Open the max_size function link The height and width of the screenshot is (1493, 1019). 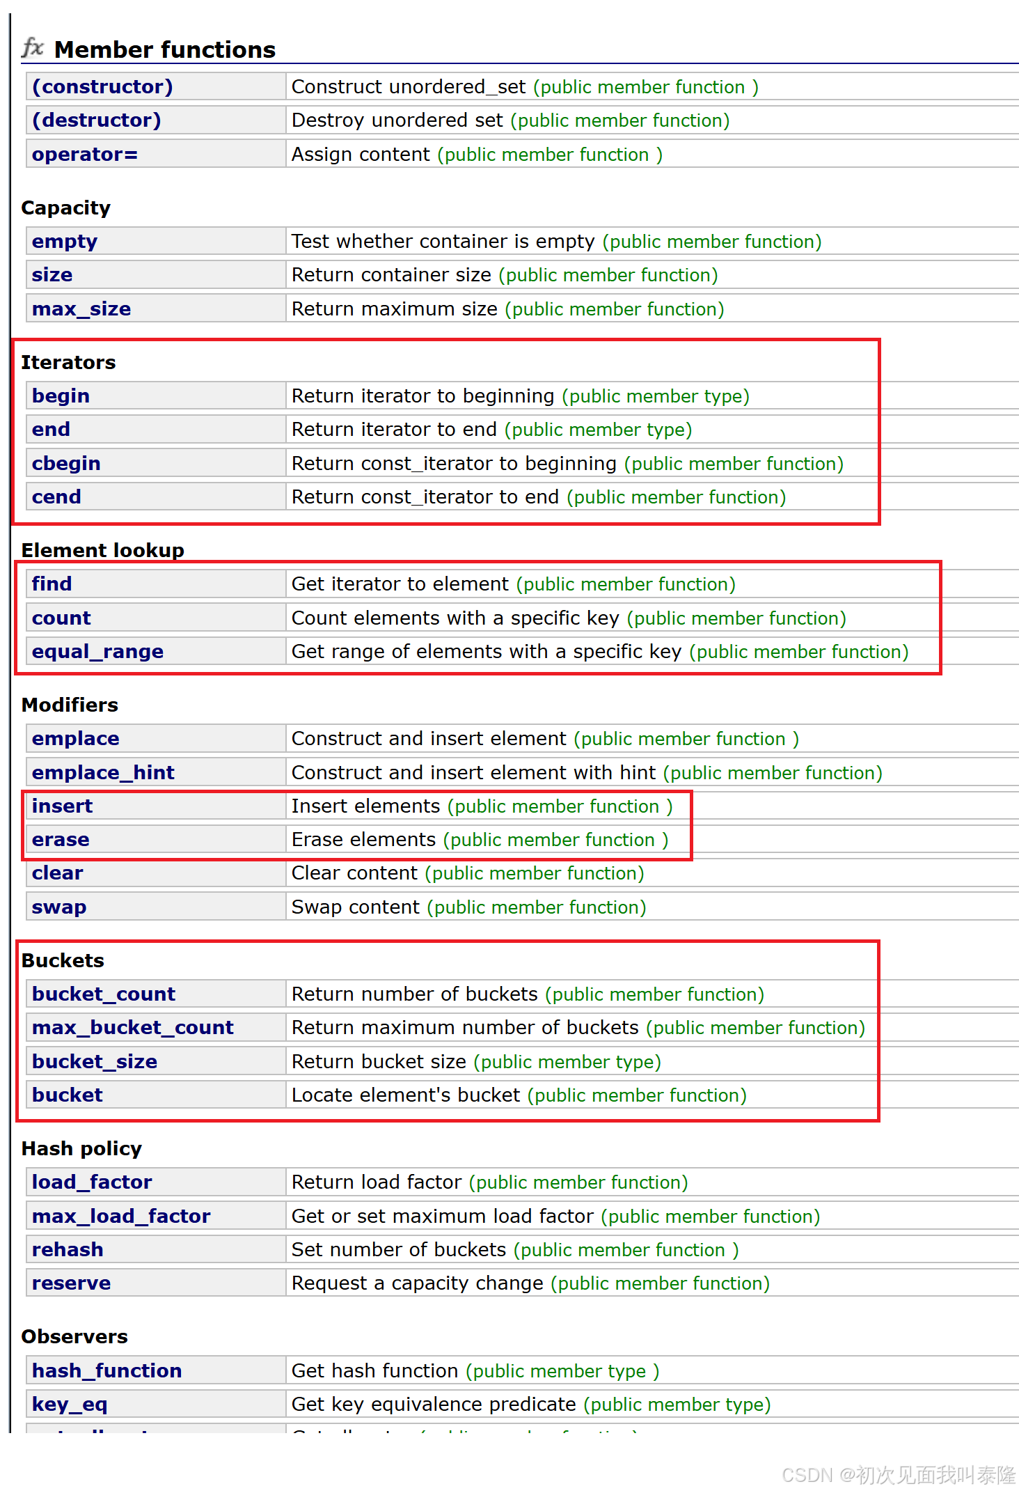81,308
